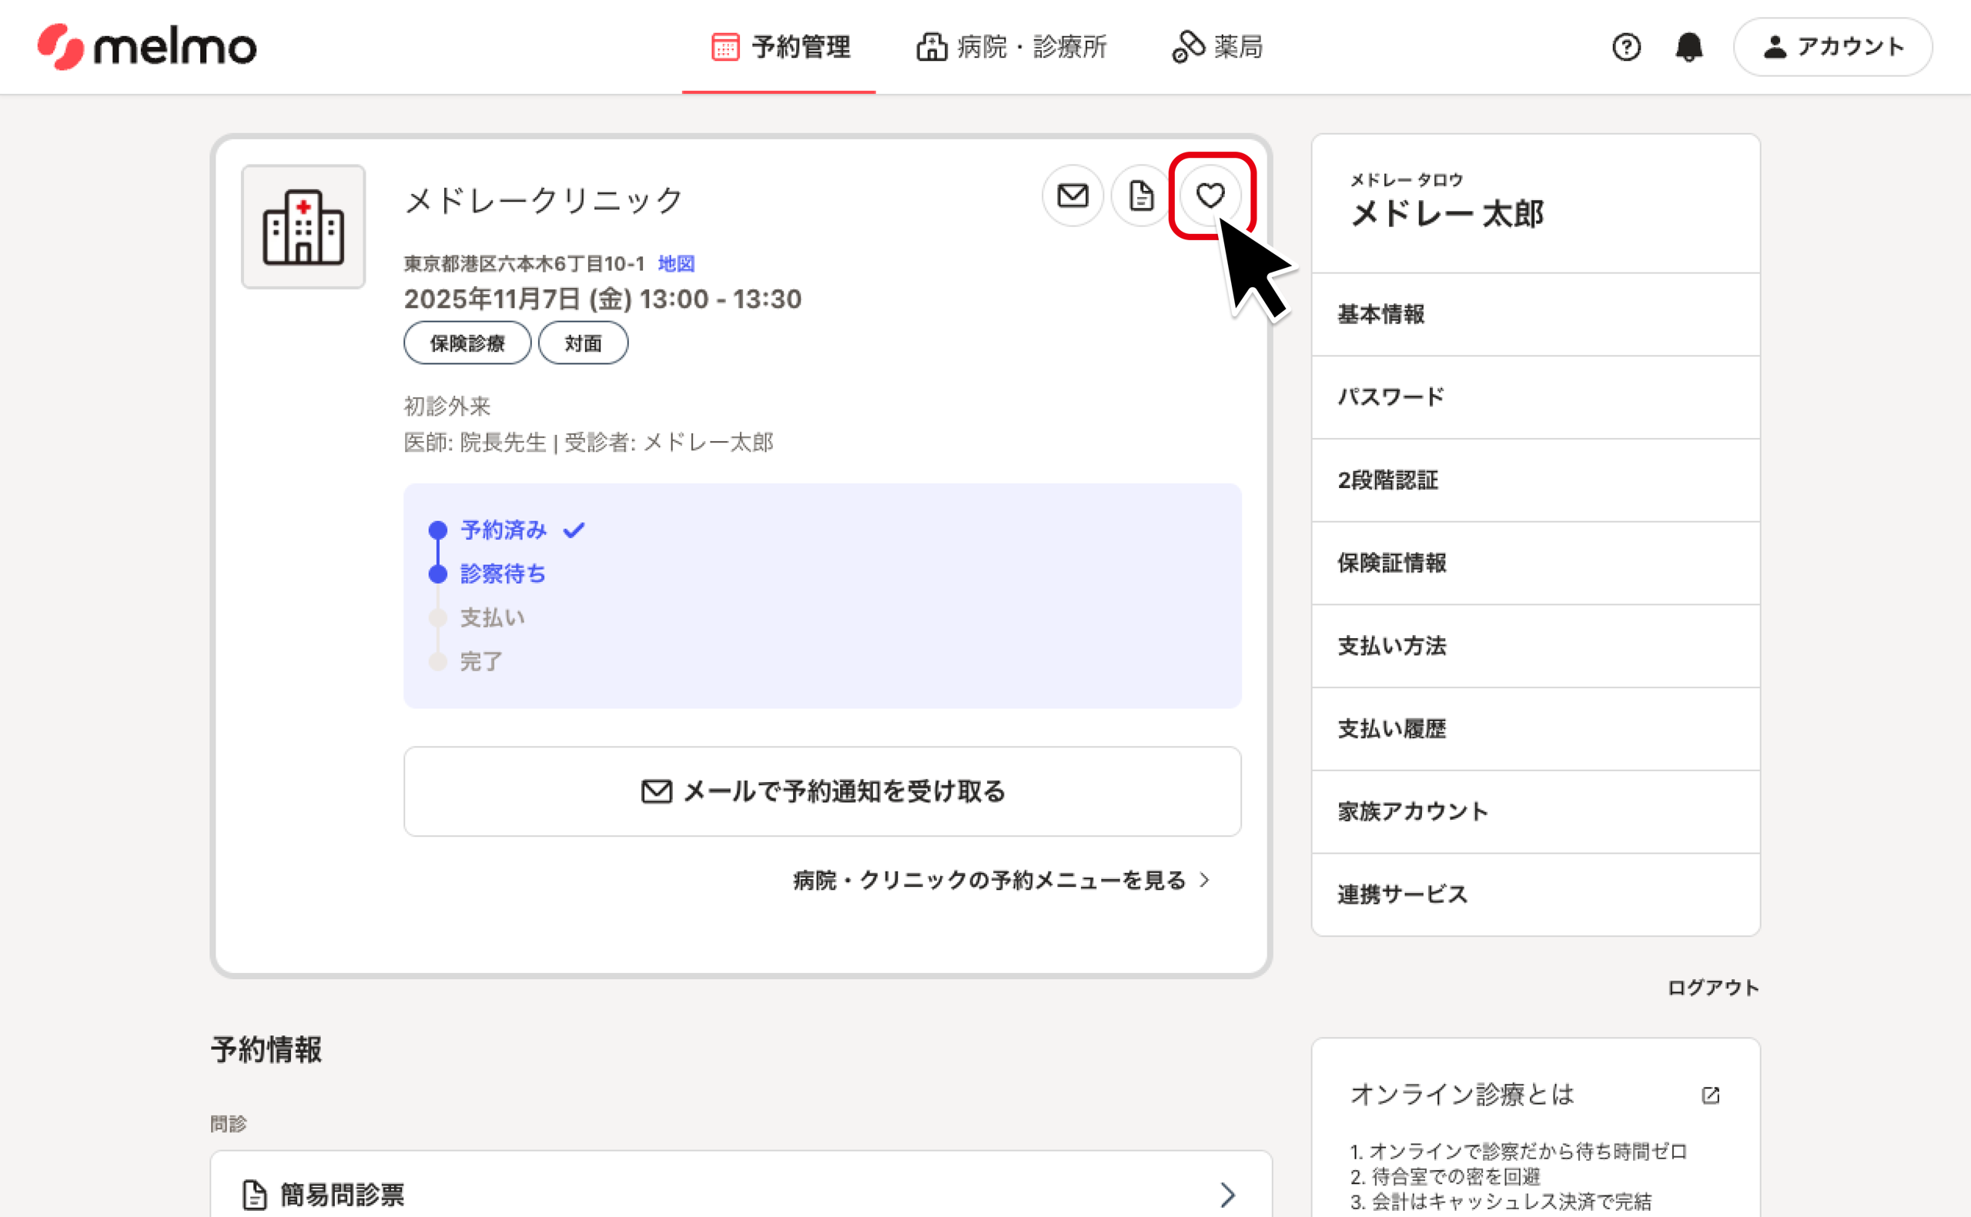Switch to 病院・診療所 tab
The image size is (1971, 1217).
(x=1012, y=47)
